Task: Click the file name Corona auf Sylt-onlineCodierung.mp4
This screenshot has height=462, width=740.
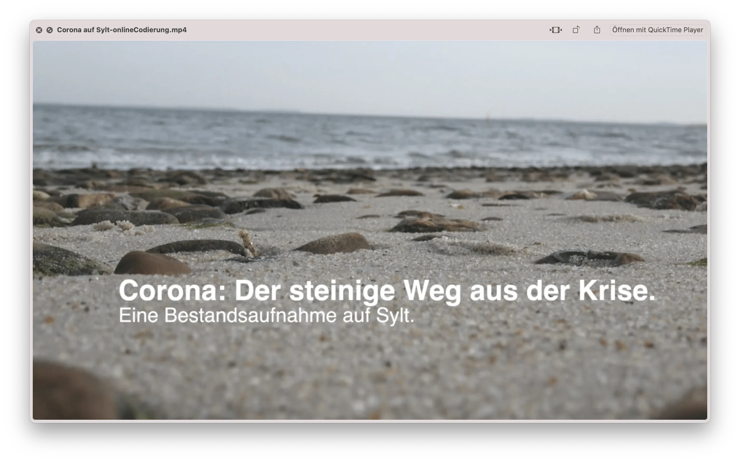Action: tap(122, 30)
